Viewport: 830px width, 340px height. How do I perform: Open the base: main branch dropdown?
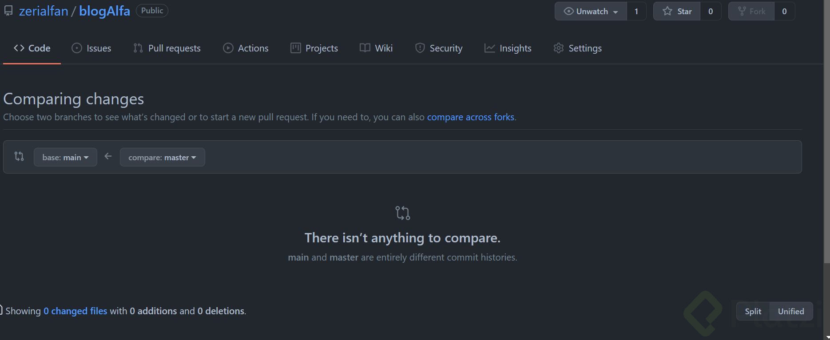(65, 157)
